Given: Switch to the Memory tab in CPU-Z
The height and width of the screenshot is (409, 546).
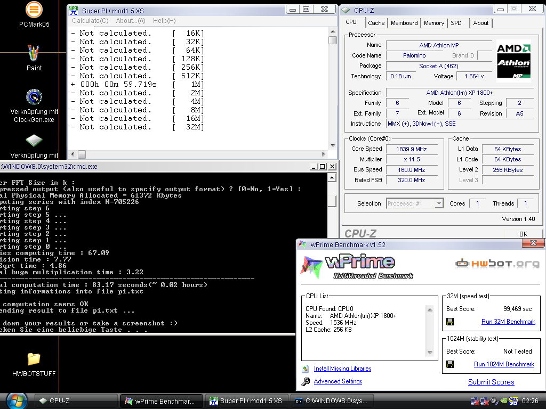Looking at the screenshot, I should pyautogui.click(x=434, y=23).
